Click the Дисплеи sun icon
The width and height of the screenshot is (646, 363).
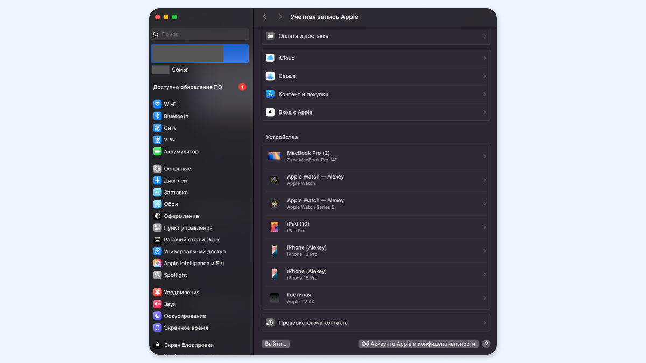click(x=157, y=181)
